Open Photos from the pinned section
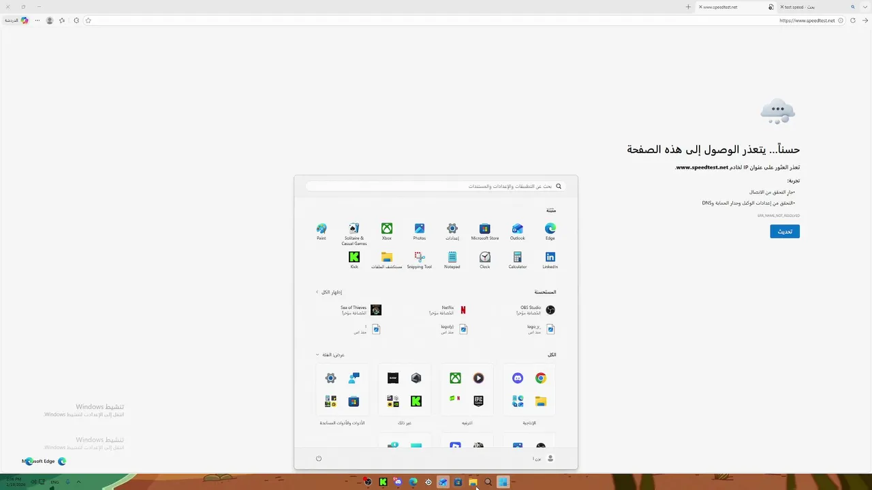872x490 pixels. click(x=420, y=231)
